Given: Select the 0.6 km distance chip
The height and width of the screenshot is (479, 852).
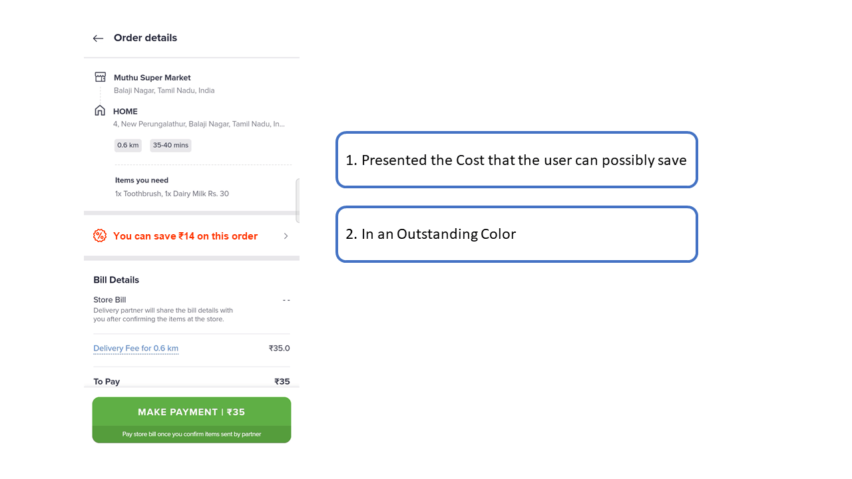Looking at the screenshot, I should click(x=128, y=145).
